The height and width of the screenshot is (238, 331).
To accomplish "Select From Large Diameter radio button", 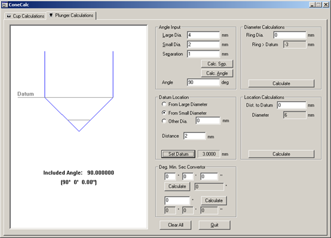I will coord(164,104).
